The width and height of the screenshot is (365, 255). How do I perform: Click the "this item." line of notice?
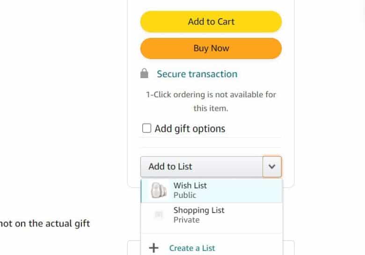tap(211, 108)
